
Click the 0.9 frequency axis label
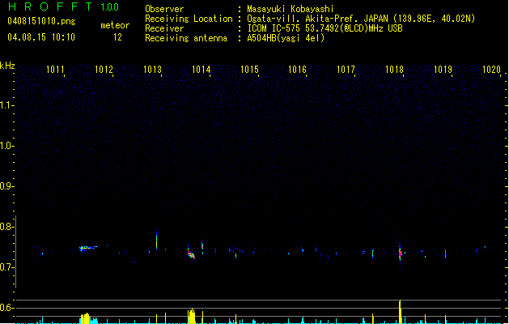[x=6, y=186]
